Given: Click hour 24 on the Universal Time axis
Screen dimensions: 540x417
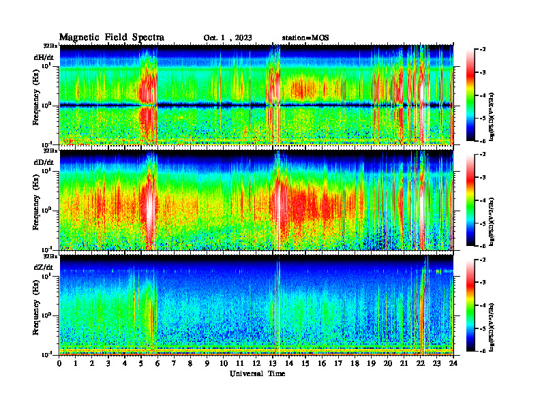Looking at the screenshot, I should click(453, 364).
